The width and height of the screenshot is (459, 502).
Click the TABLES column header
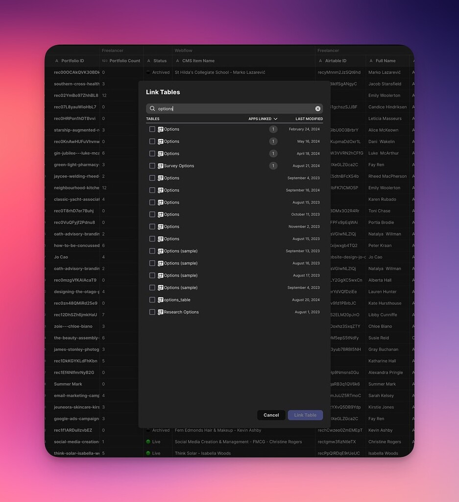tap(153, 119)
